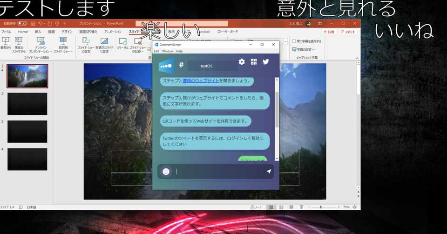Screen dimensions: 447x234
Task: Toggle the AutoSave switch
Action: coord(22,23)
